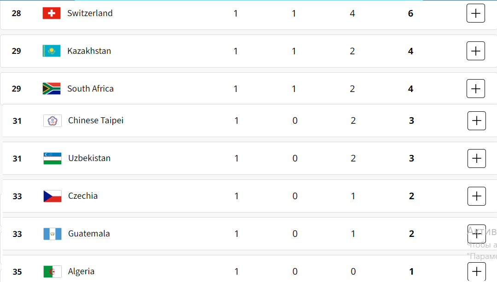Expand Czechia medal breakdown
Screen dimensions: 497x282
pos(476,196)
